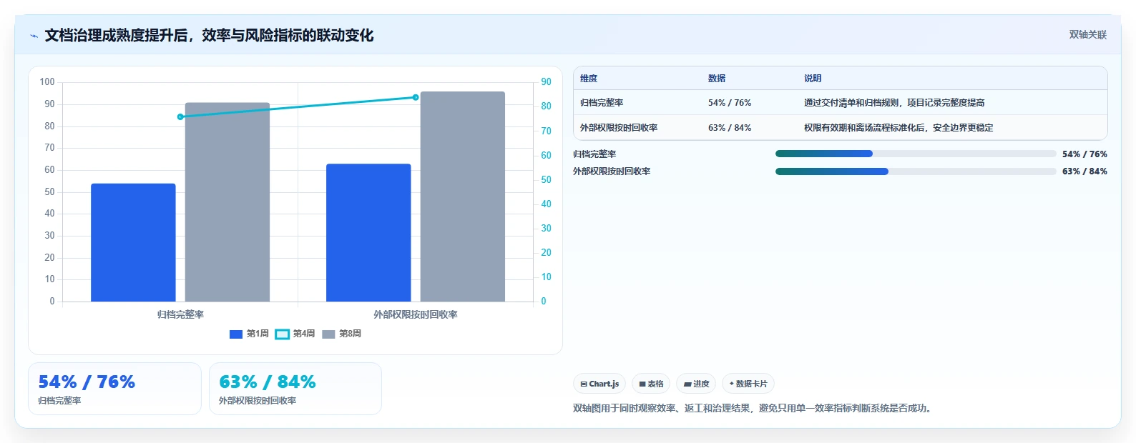Viewport: 1136px width, 443px height.
Task: Click the 维度 column header
Action: click(589, 79)
